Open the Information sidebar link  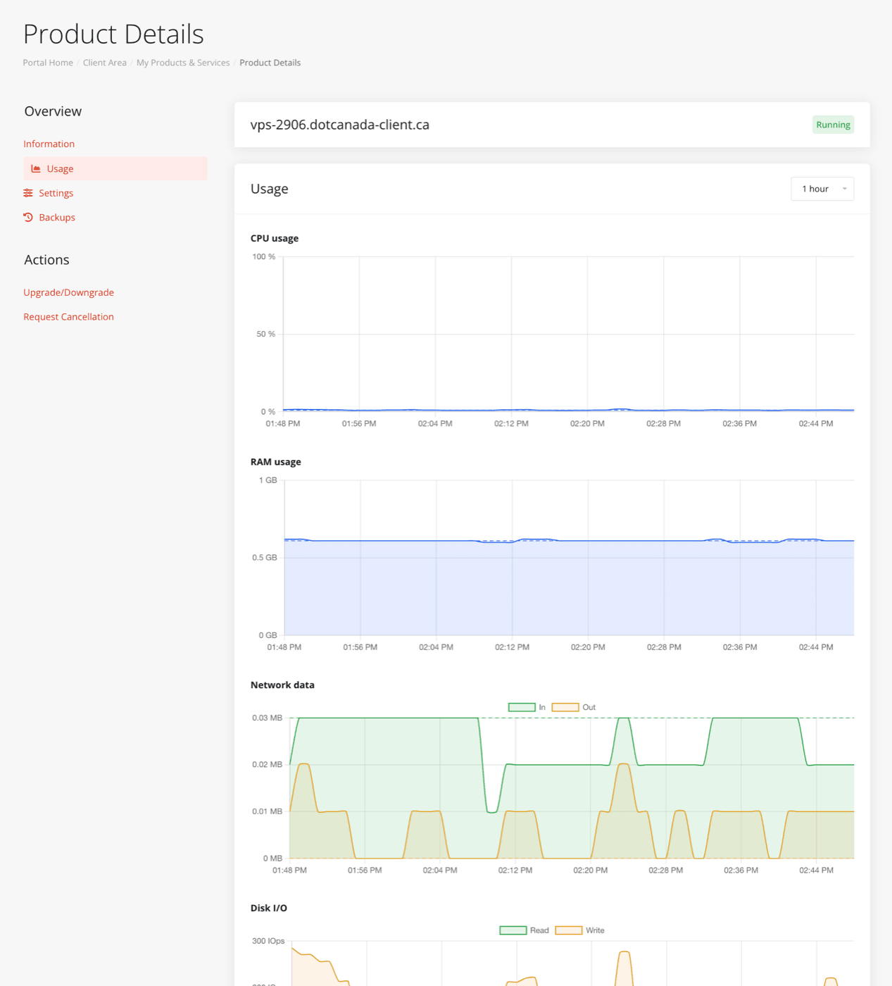coord(49,144)
